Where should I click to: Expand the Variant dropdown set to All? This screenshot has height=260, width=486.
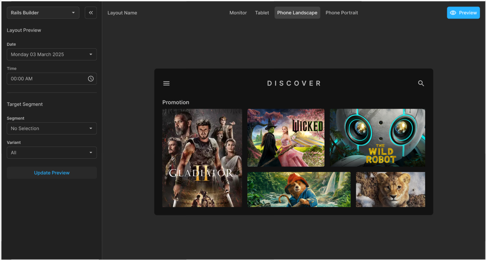pos(52,153)
